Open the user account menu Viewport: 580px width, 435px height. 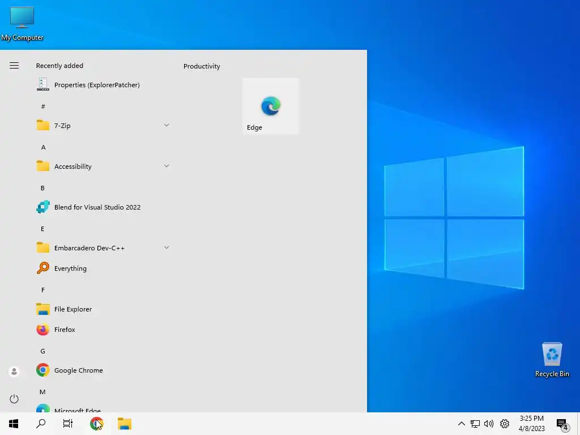(14, 372)
